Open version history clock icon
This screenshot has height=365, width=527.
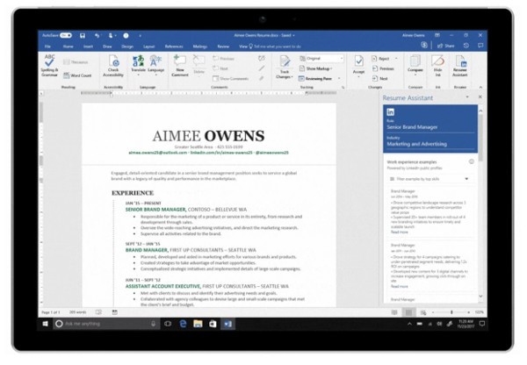(466, 46)
